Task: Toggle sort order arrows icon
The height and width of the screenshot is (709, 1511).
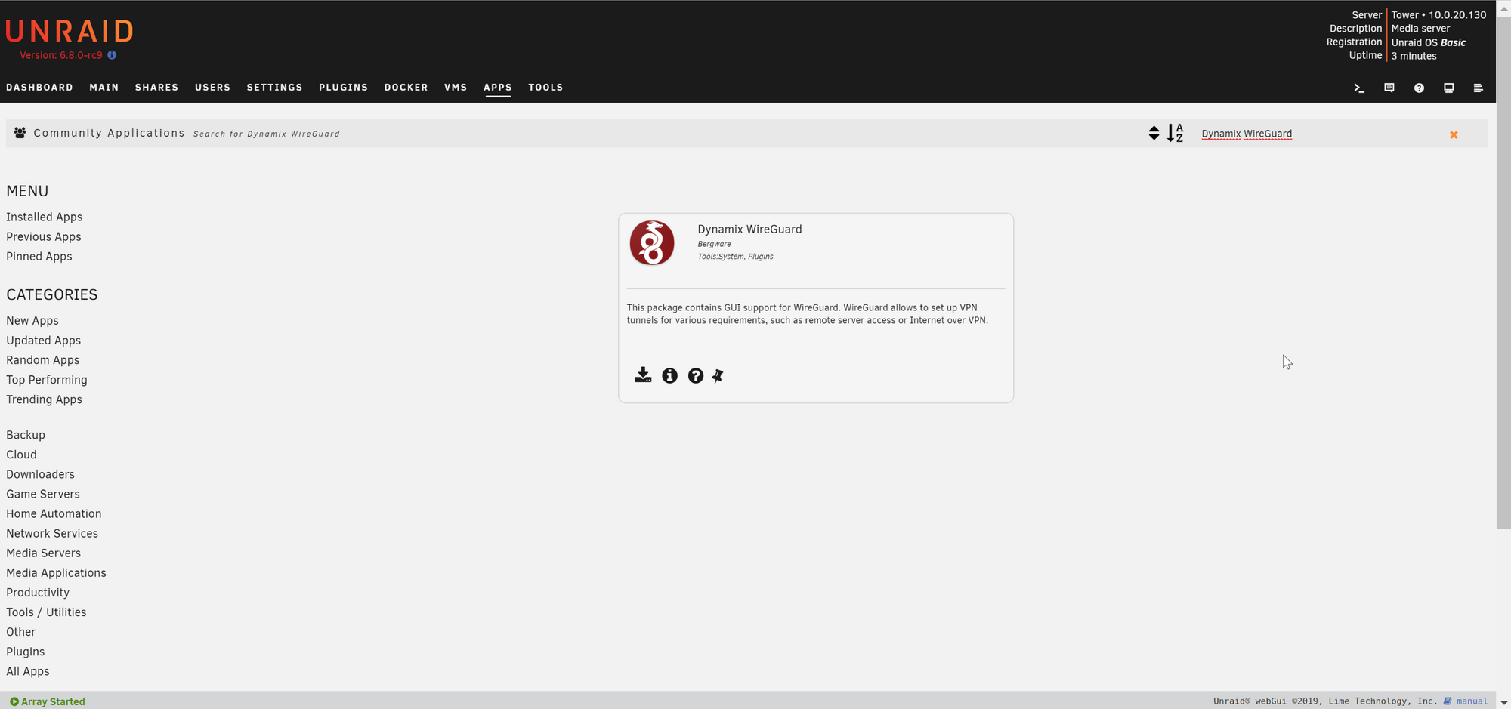Action: coord(1154,133)
